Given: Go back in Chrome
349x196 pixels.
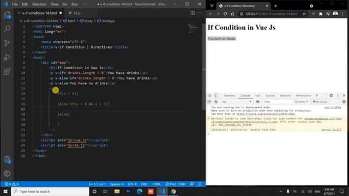Looking at the screenshot, I should click(x=211, y=14).
